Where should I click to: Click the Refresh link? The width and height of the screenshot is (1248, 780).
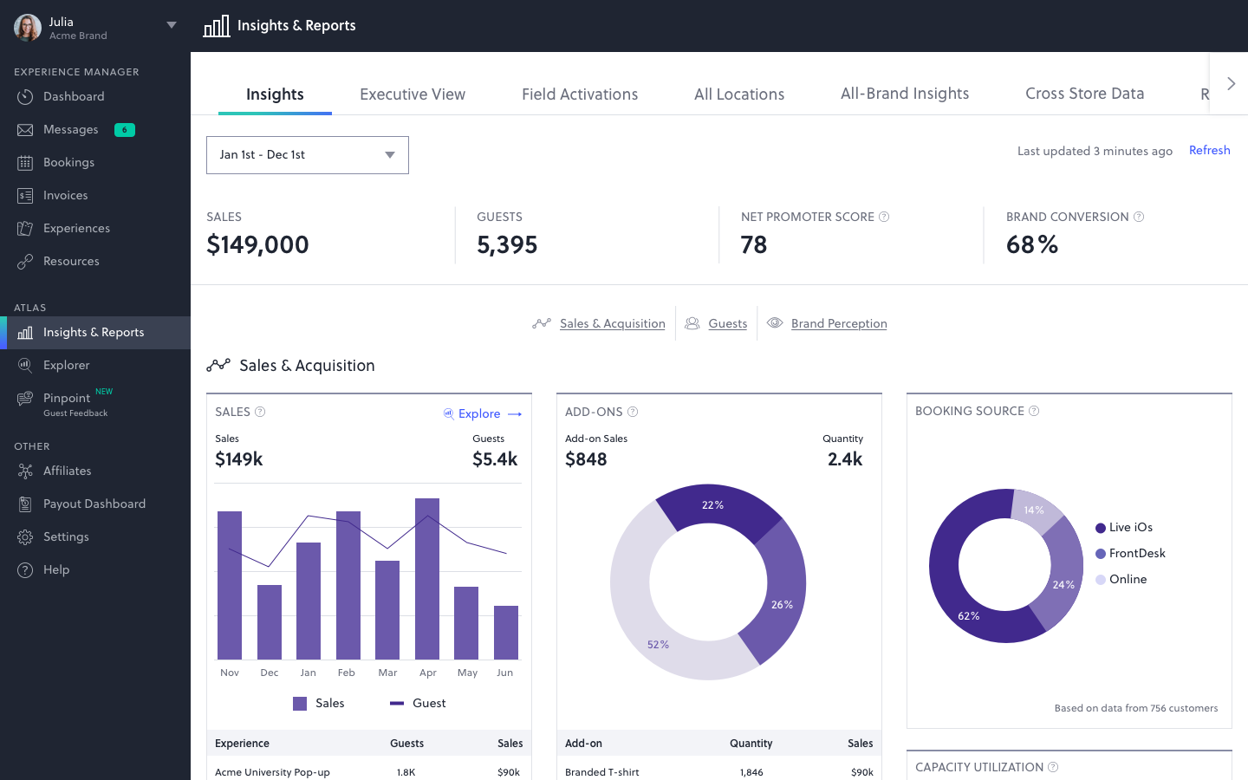coord(1209,150)
